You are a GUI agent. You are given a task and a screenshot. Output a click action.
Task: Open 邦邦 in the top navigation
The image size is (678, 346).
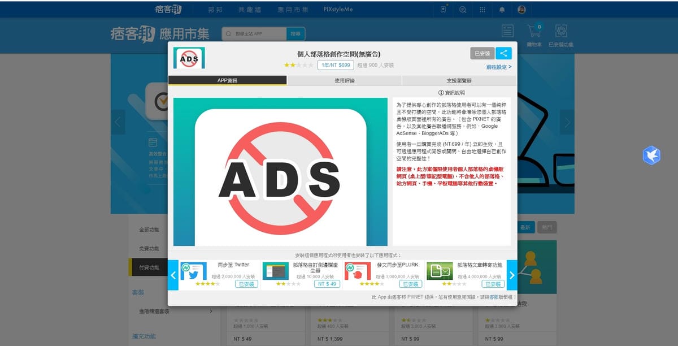point(215,10)
